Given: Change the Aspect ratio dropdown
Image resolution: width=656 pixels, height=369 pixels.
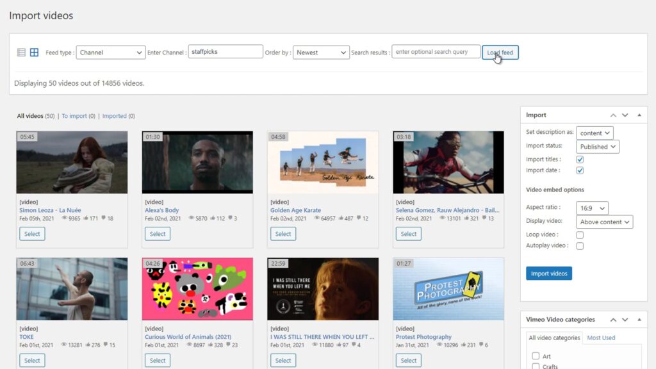Looking at the screenshot, I should click(x=591, y=208).
